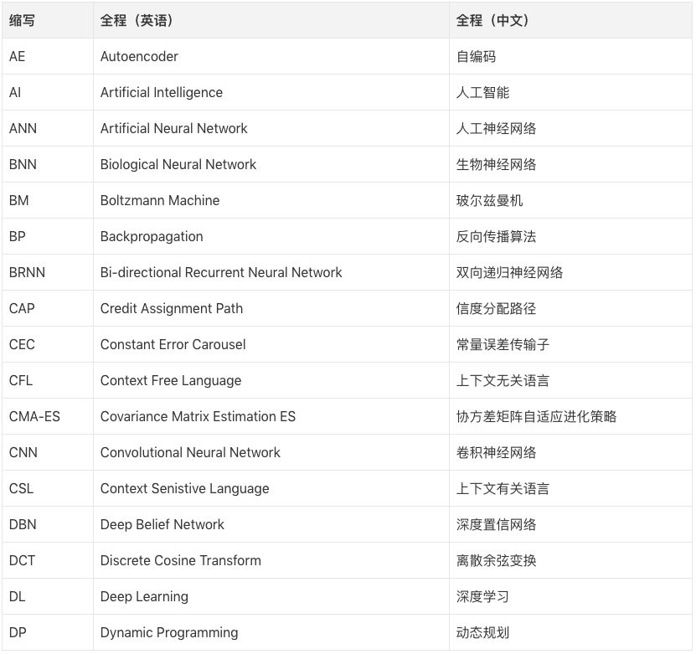
Task: Select the DL abbreviation cell
Action: (x=48, y=596)
